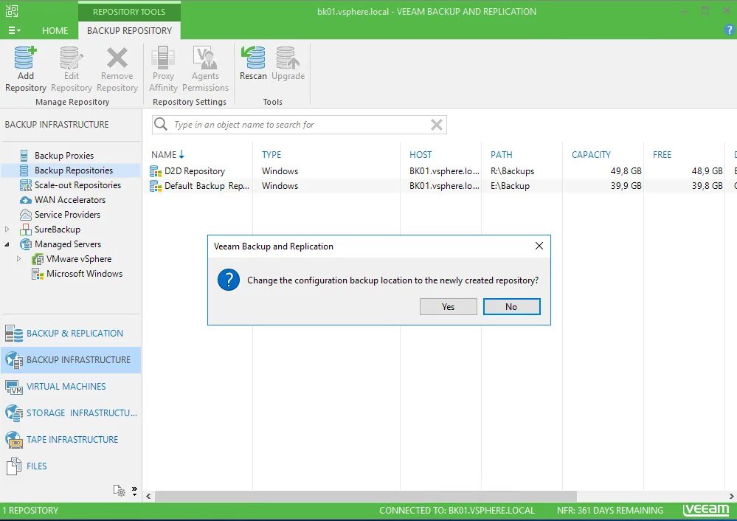Click Yes in the dialog
737x521 pixels.
[449, 306]
